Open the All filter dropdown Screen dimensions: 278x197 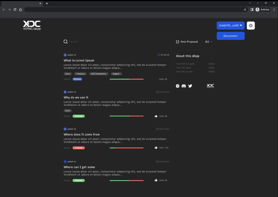click(209, 42)
